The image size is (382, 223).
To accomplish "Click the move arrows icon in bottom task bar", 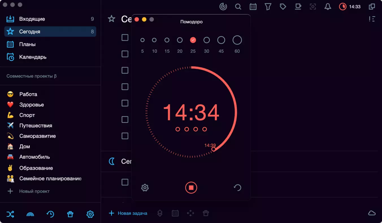I will (191, 213).
